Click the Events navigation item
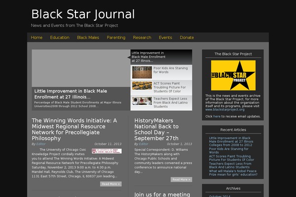296x197 pixels. click(165, 37)
